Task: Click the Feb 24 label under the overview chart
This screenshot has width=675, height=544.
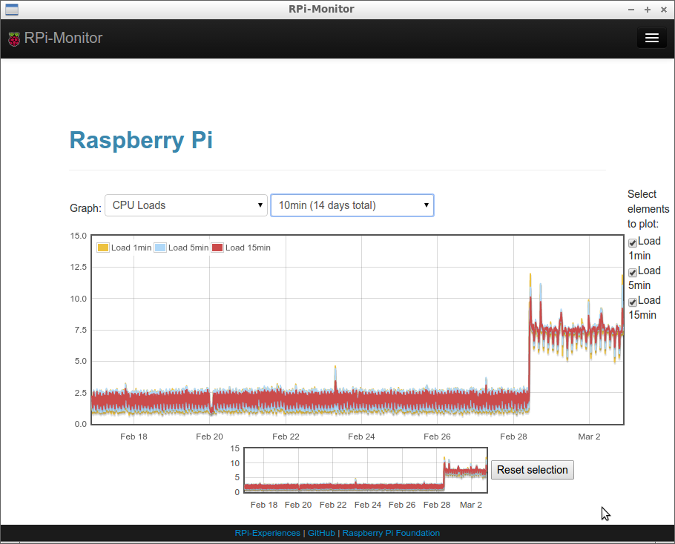Action: pos(368,505)
